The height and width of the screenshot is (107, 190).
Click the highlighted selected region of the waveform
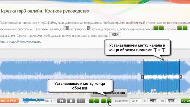[161, 77]
